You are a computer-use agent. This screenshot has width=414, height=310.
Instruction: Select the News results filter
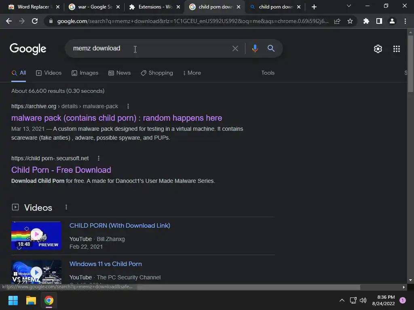click(119, 73)
